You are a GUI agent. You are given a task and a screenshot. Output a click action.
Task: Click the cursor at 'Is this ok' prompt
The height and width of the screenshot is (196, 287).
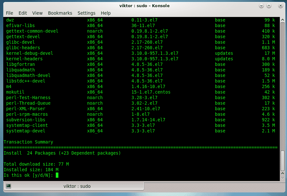click(x=57, y=175)
